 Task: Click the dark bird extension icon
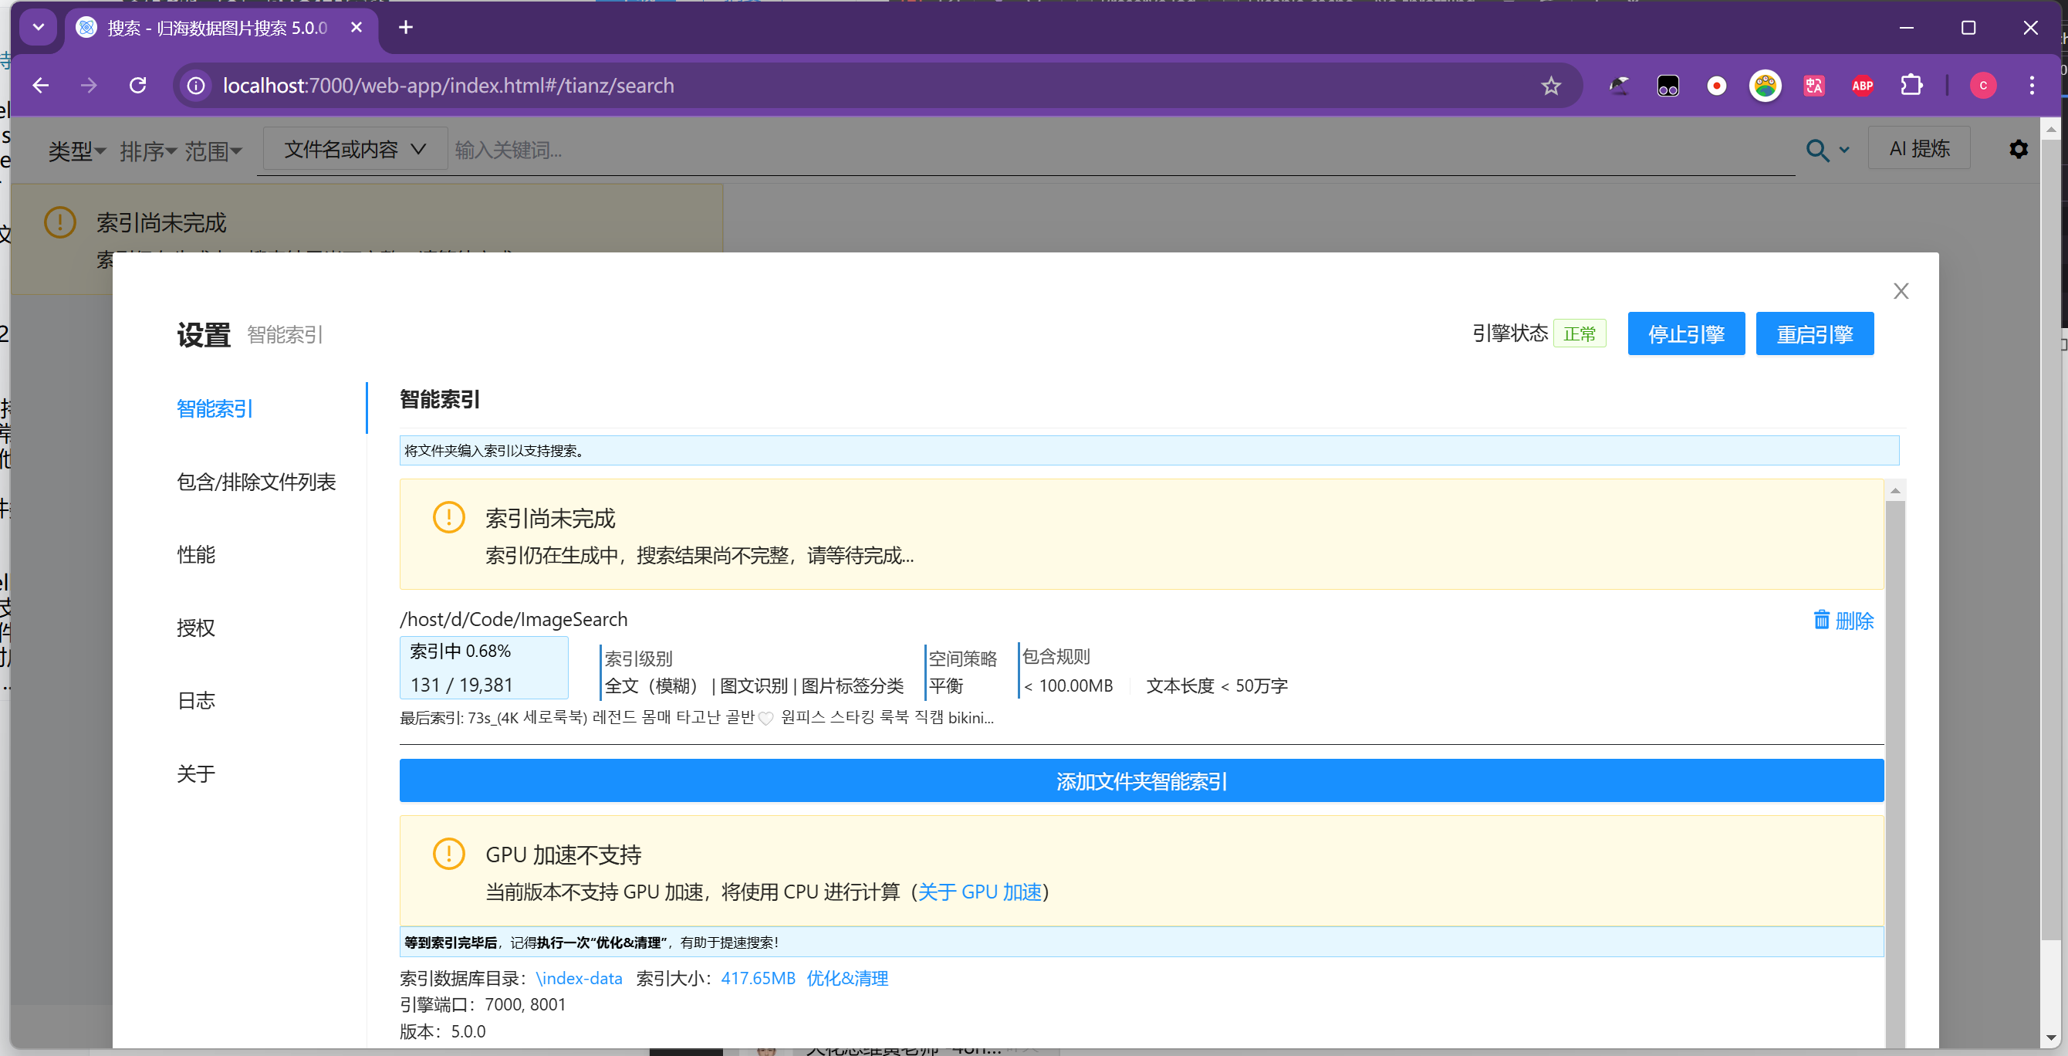click(x=1619, y=85)
